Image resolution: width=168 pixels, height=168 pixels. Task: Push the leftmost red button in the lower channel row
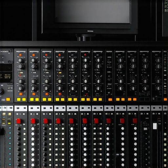click(x=18, y=121)
